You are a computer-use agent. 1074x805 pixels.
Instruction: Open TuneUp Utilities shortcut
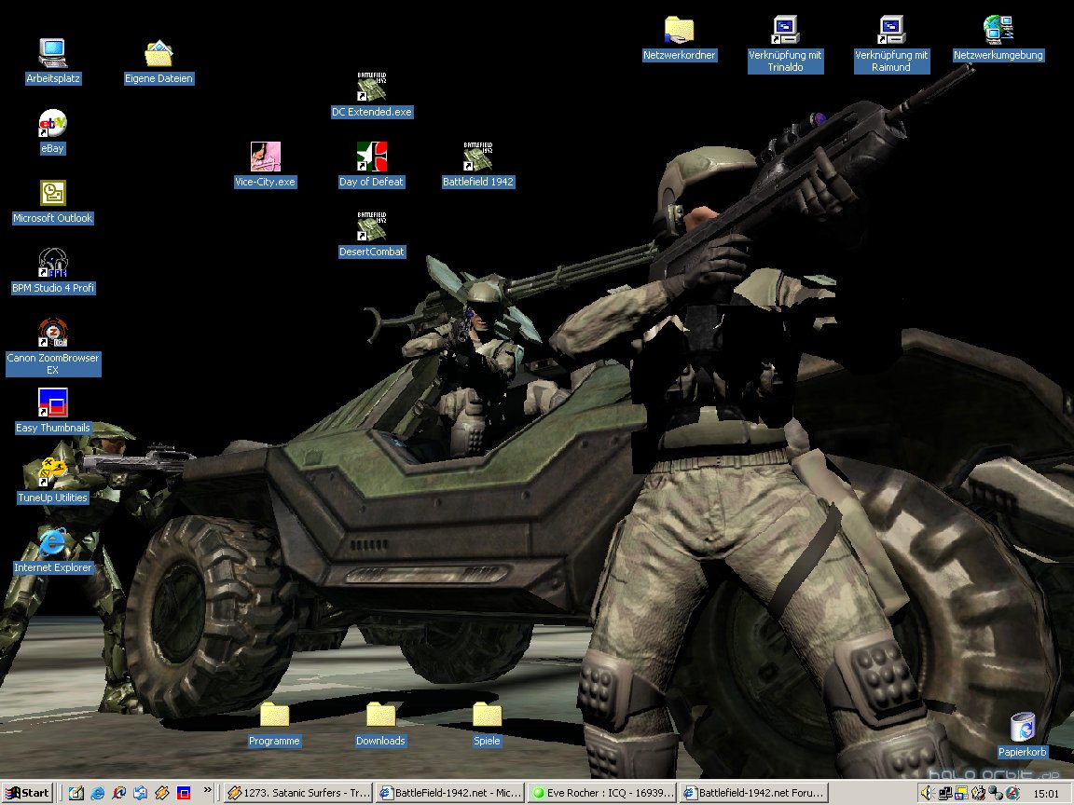tap(53, 481)
